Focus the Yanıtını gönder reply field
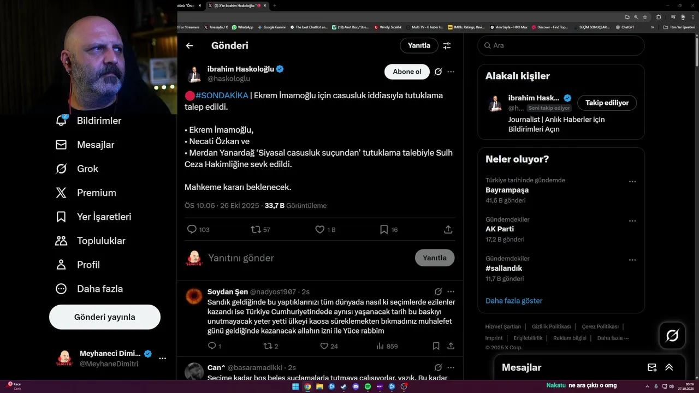The width and height of the screenshot is (699, 393). tap(309, 258)
